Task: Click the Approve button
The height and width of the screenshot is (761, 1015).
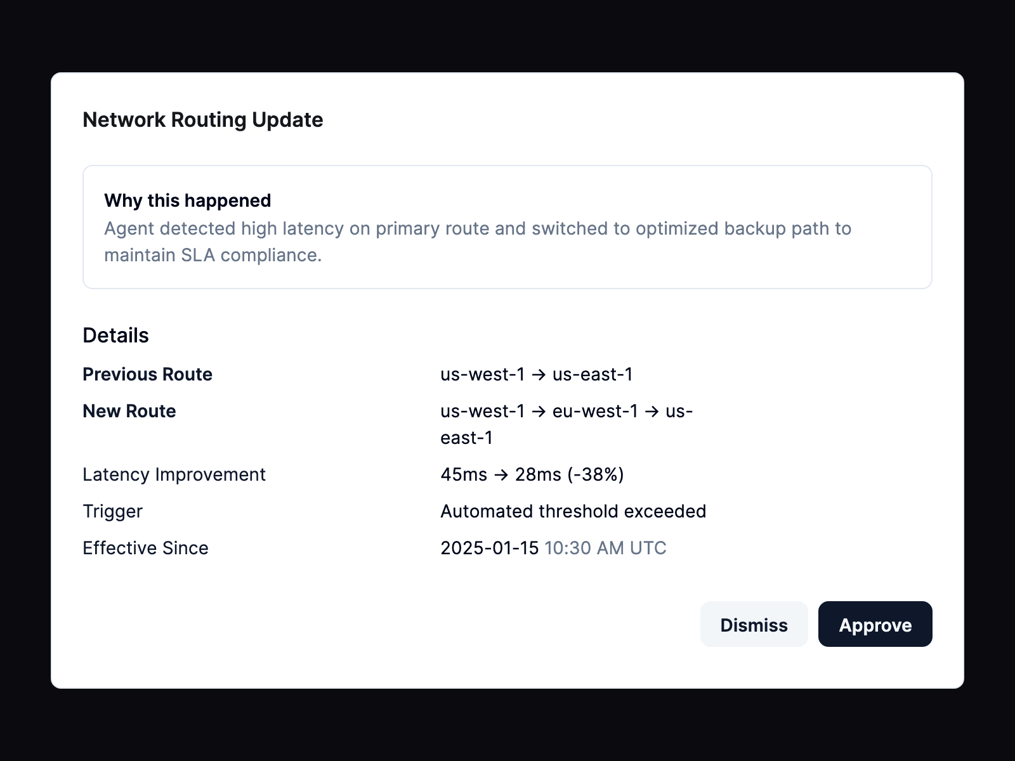Action: [875, 625]
